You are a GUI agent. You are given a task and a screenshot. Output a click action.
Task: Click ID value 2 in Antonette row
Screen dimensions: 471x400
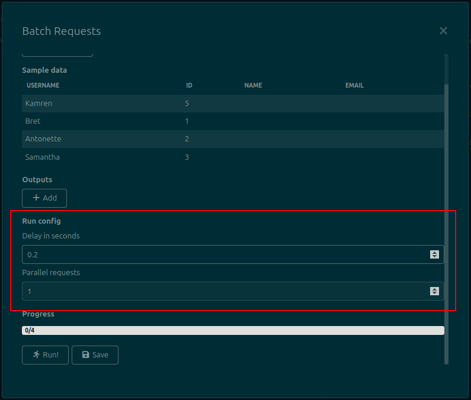[187, 139]
